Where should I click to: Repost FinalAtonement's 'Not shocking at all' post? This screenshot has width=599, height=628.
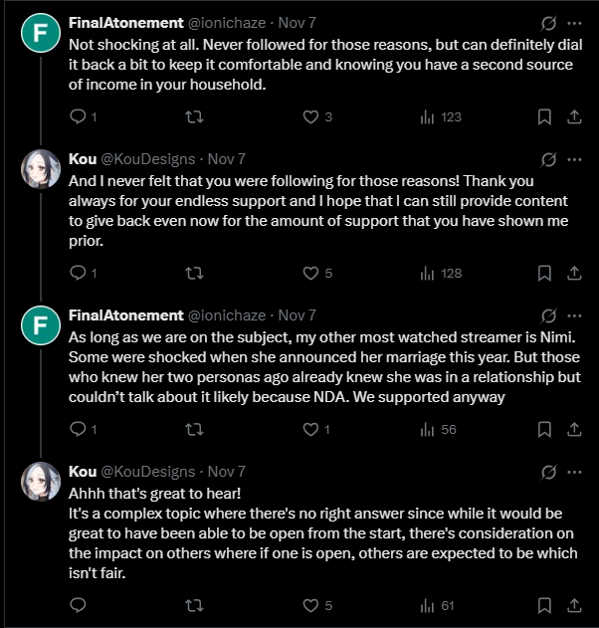pos(195,117)
